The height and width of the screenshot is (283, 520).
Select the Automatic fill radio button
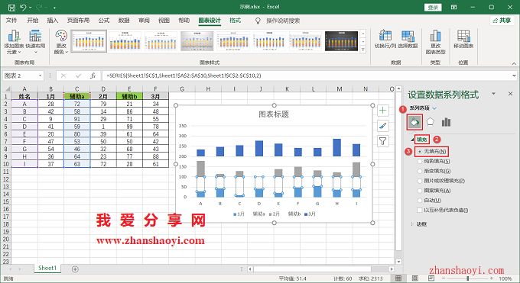[420, 201]
